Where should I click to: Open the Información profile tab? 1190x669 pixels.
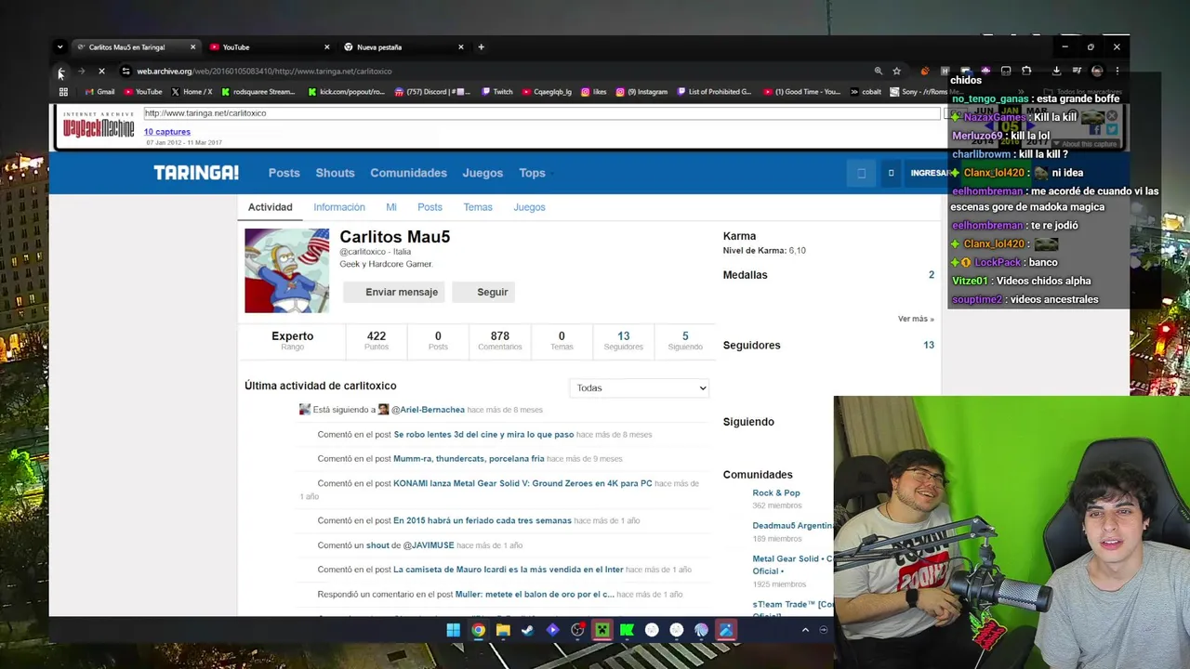339,207
